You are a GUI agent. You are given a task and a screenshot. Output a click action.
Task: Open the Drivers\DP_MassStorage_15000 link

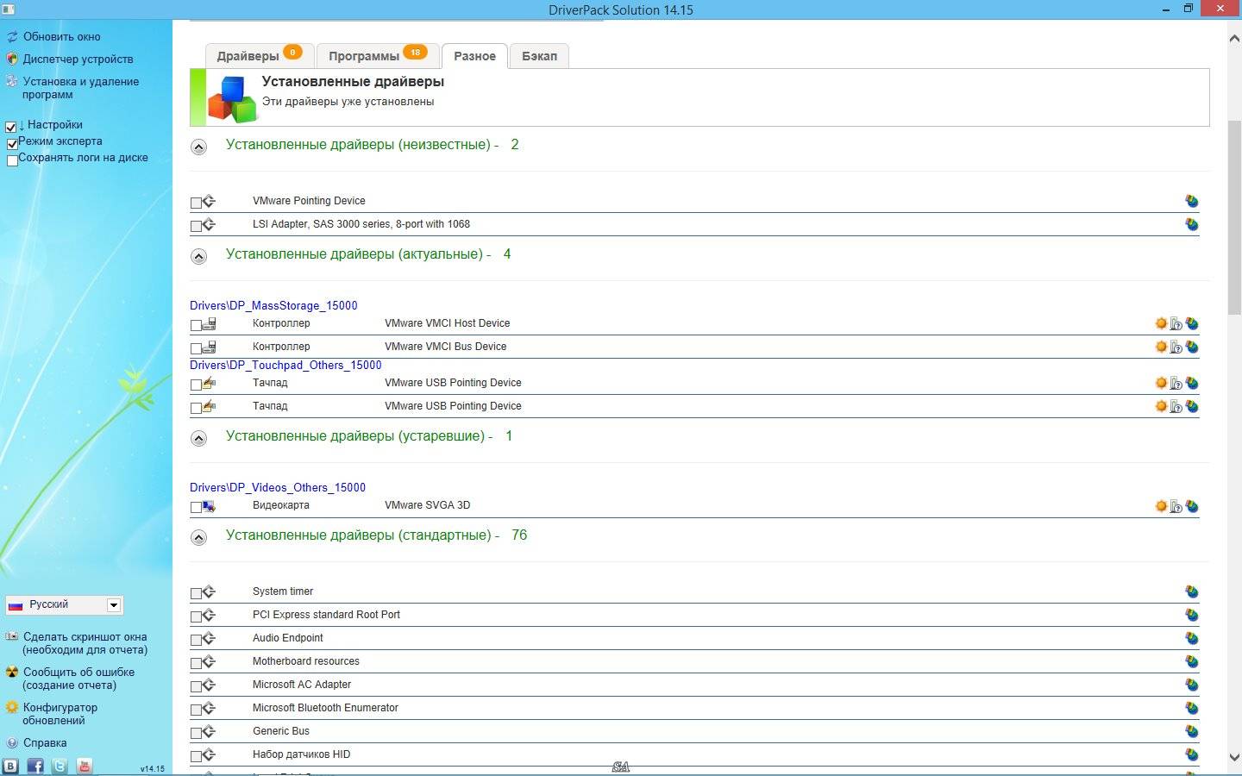pyautogui.click(x=273, y=305)
